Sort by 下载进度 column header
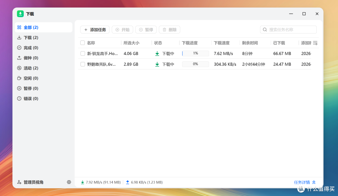 190,43
